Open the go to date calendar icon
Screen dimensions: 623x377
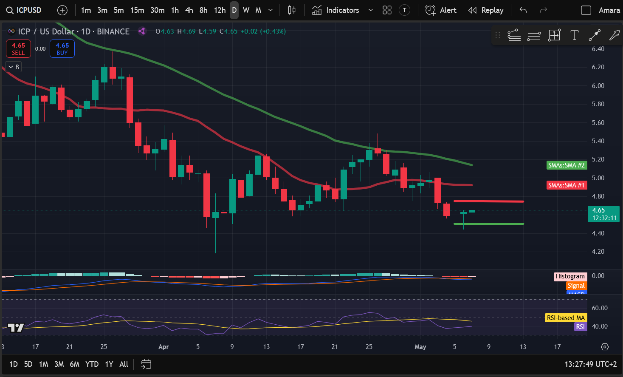coord(146,364)
